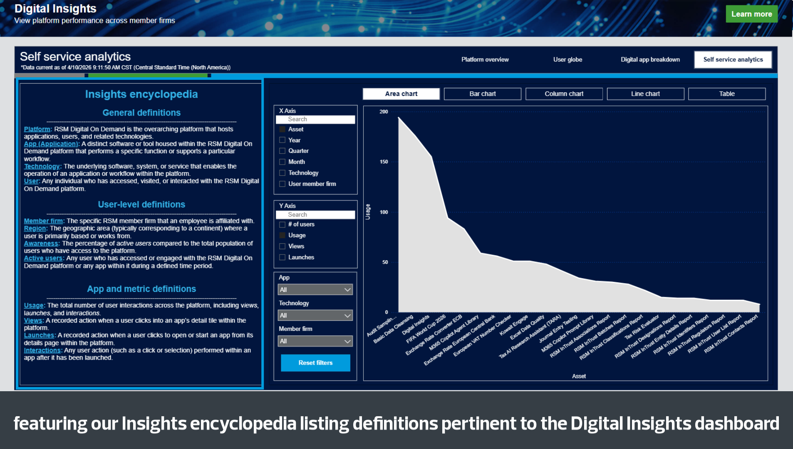Click the User-level definitions heading
Viewport: 793px width, 449px height.
(x=141, y=205)
